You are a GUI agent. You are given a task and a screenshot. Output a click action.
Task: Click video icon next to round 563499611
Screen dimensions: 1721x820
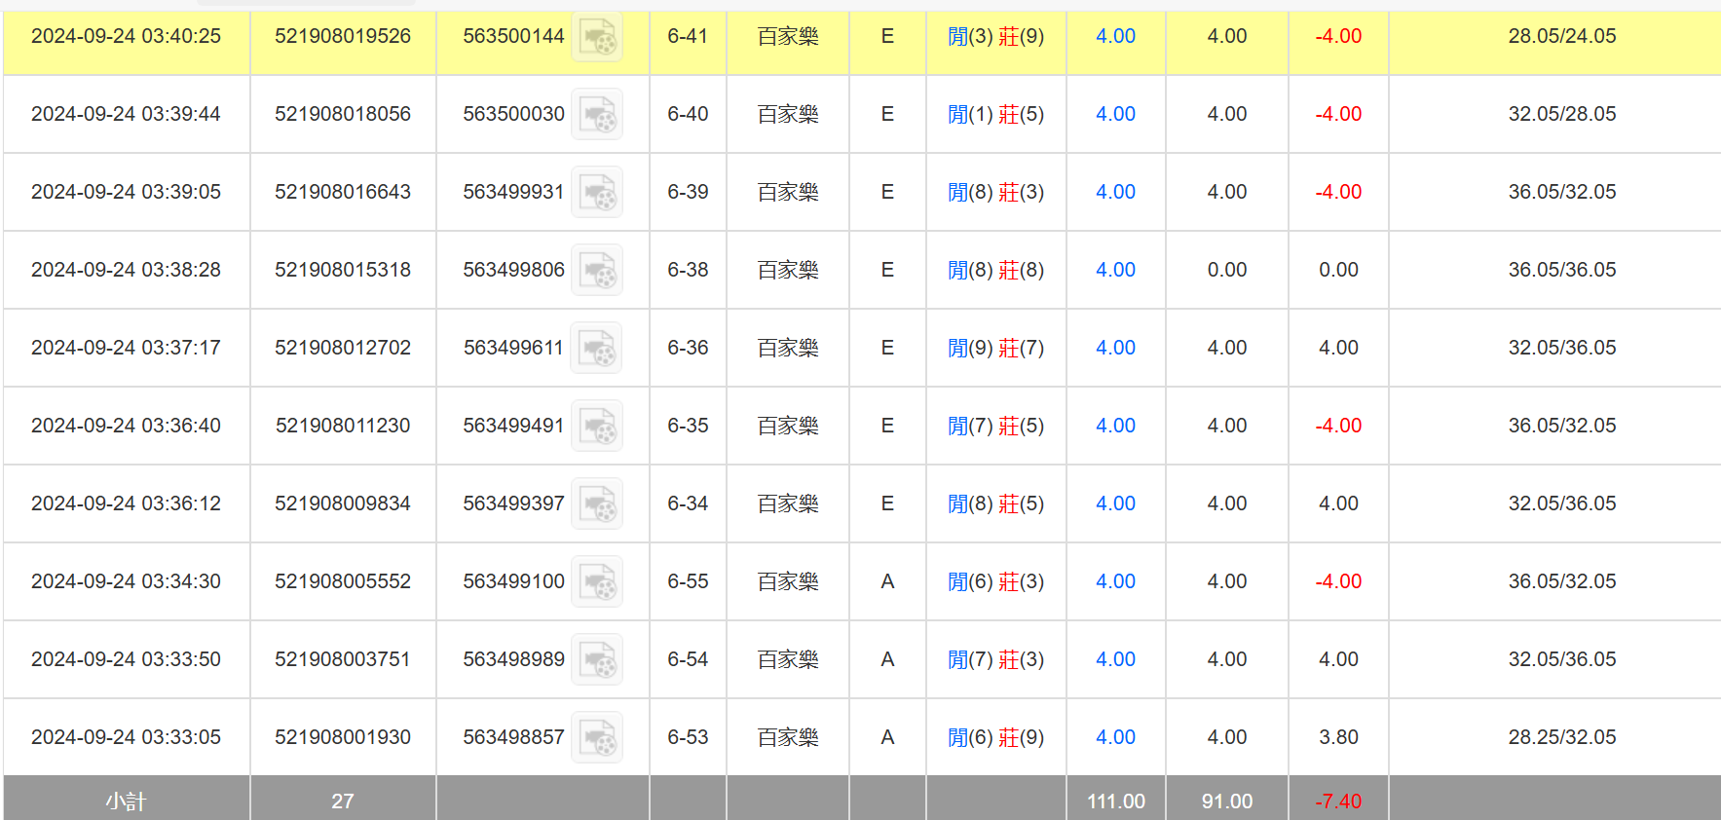(x=596, y=349)
